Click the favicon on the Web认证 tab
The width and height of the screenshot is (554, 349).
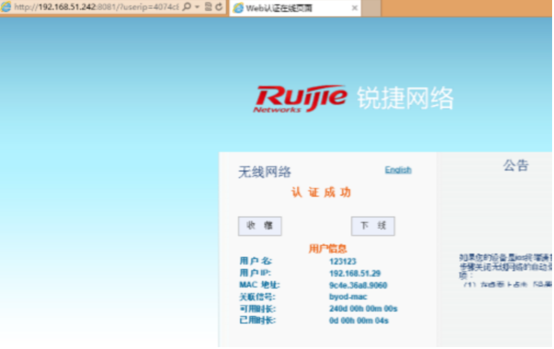coord(238,8)
